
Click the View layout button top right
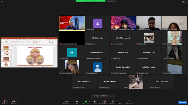pos(184,2)
